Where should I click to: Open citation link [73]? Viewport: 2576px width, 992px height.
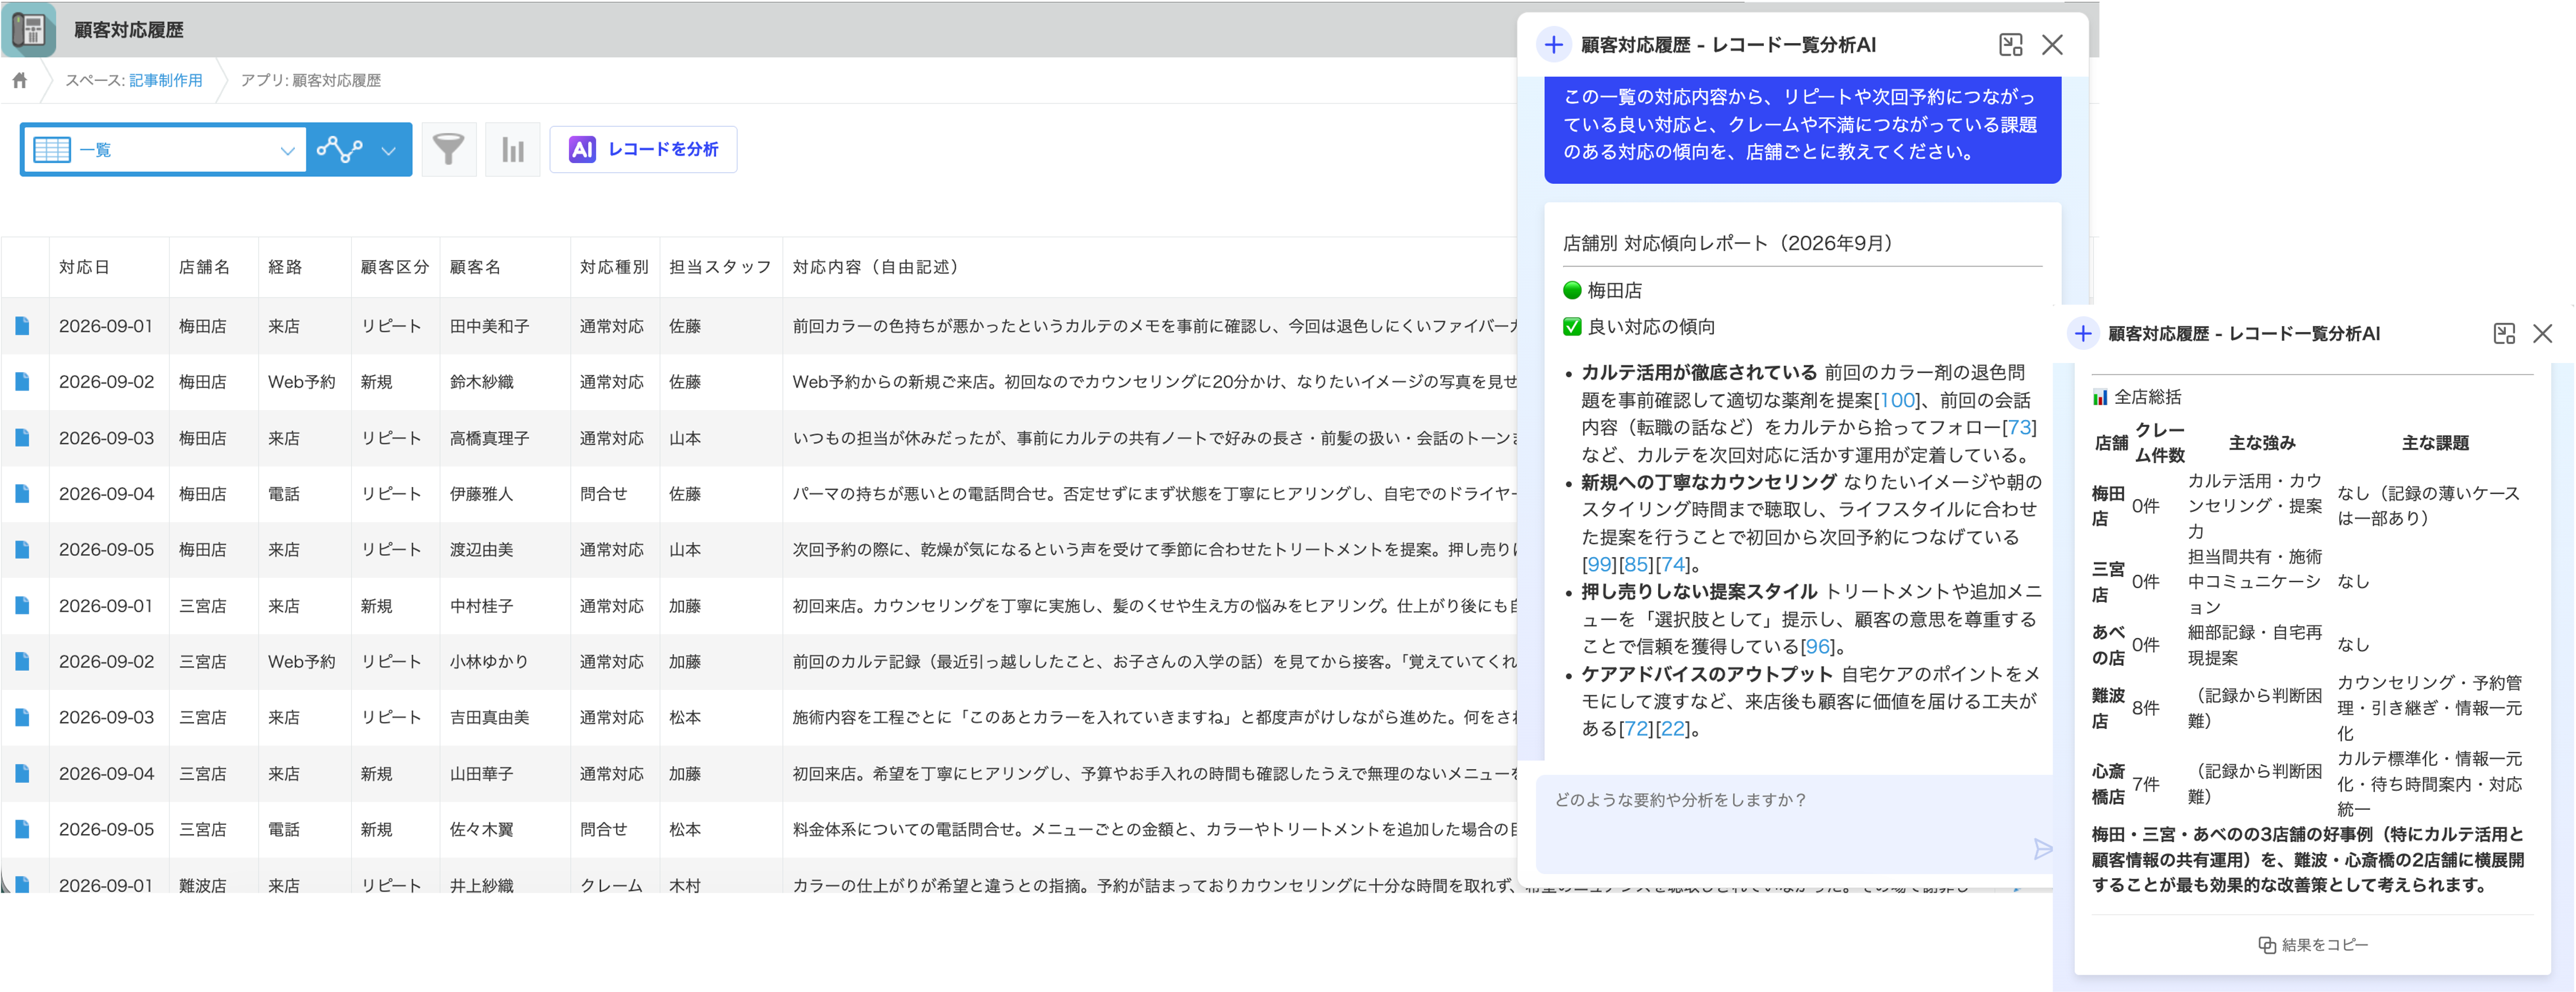pyautogui.click(x=2020, y=427)
